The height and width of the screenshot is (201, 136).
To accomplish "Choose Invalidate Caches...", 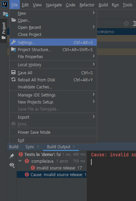I will (x=53, y=87).
